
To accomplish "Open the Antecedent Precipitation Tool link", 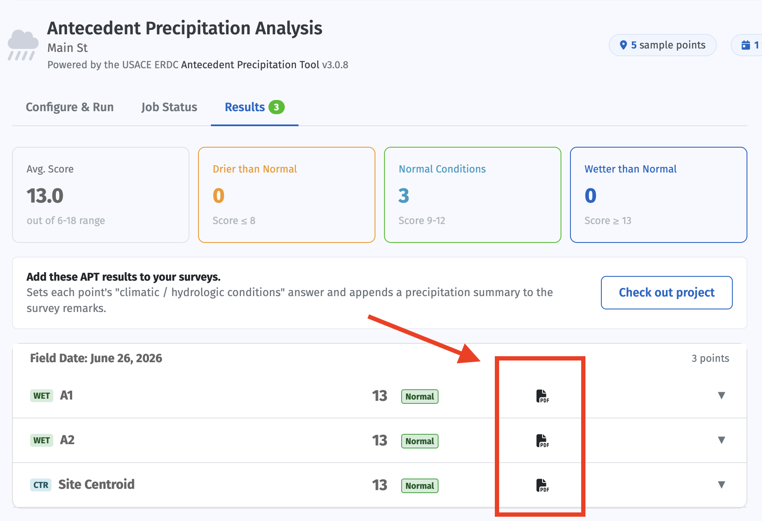I will (x=250, y=65).
